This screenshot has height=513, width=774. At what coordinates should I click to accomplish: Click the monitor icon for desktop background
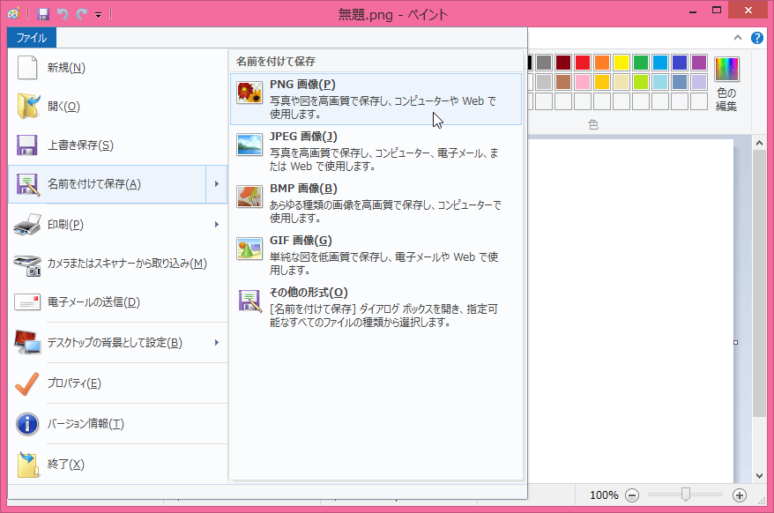27,342
